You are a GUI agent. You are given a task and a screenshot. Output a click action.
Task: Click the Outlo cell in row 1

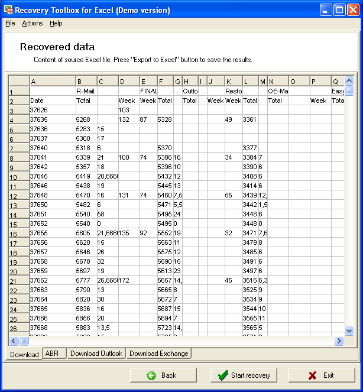coord(190,91)
